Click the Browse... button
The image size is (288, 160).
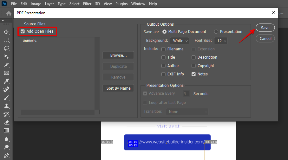[118, 55]
